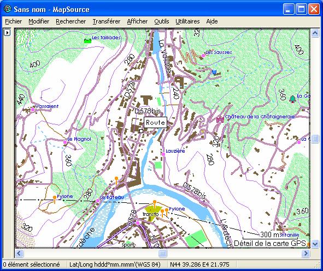Maximize the MapSource window
Image resolution: width=323 pixels, height=271 pixels.
pos(301,9)
